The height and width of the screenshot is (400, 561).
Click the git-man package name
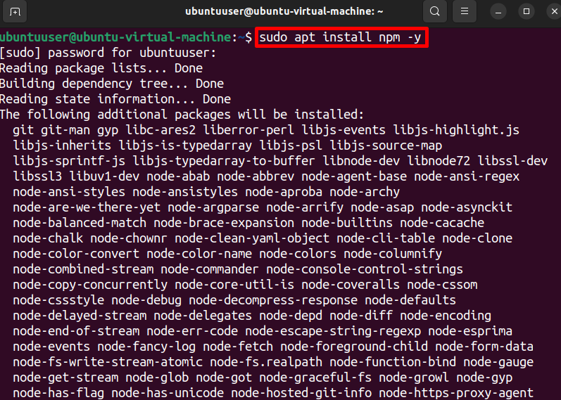click(x=65, y=130)
